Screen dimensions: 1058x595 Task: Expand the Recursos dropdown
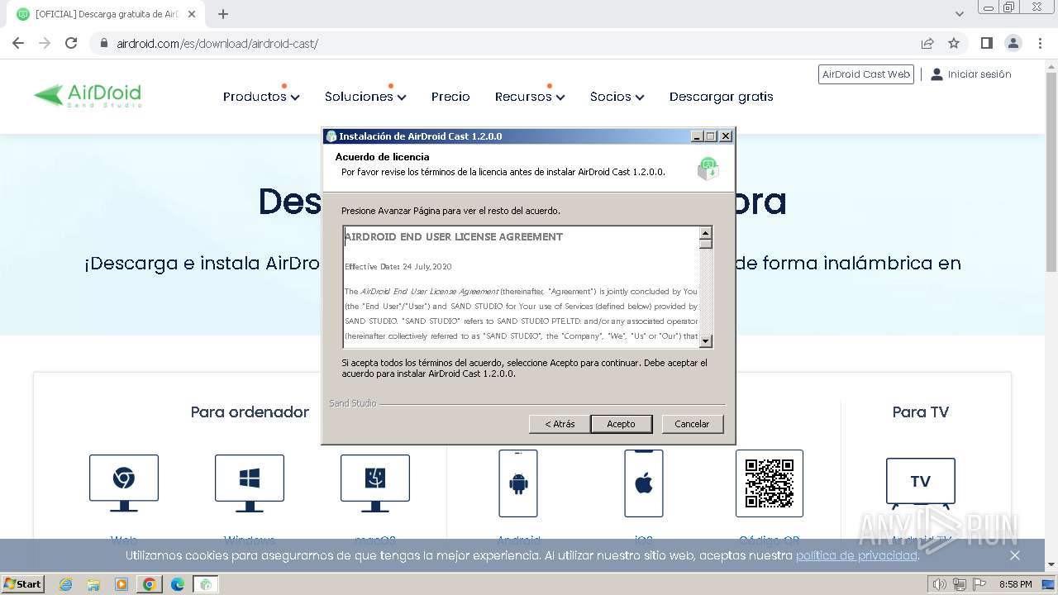[x=530, y=97]
